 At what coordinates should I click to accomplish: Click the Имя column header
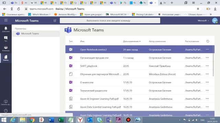click(x=82, y=41)
